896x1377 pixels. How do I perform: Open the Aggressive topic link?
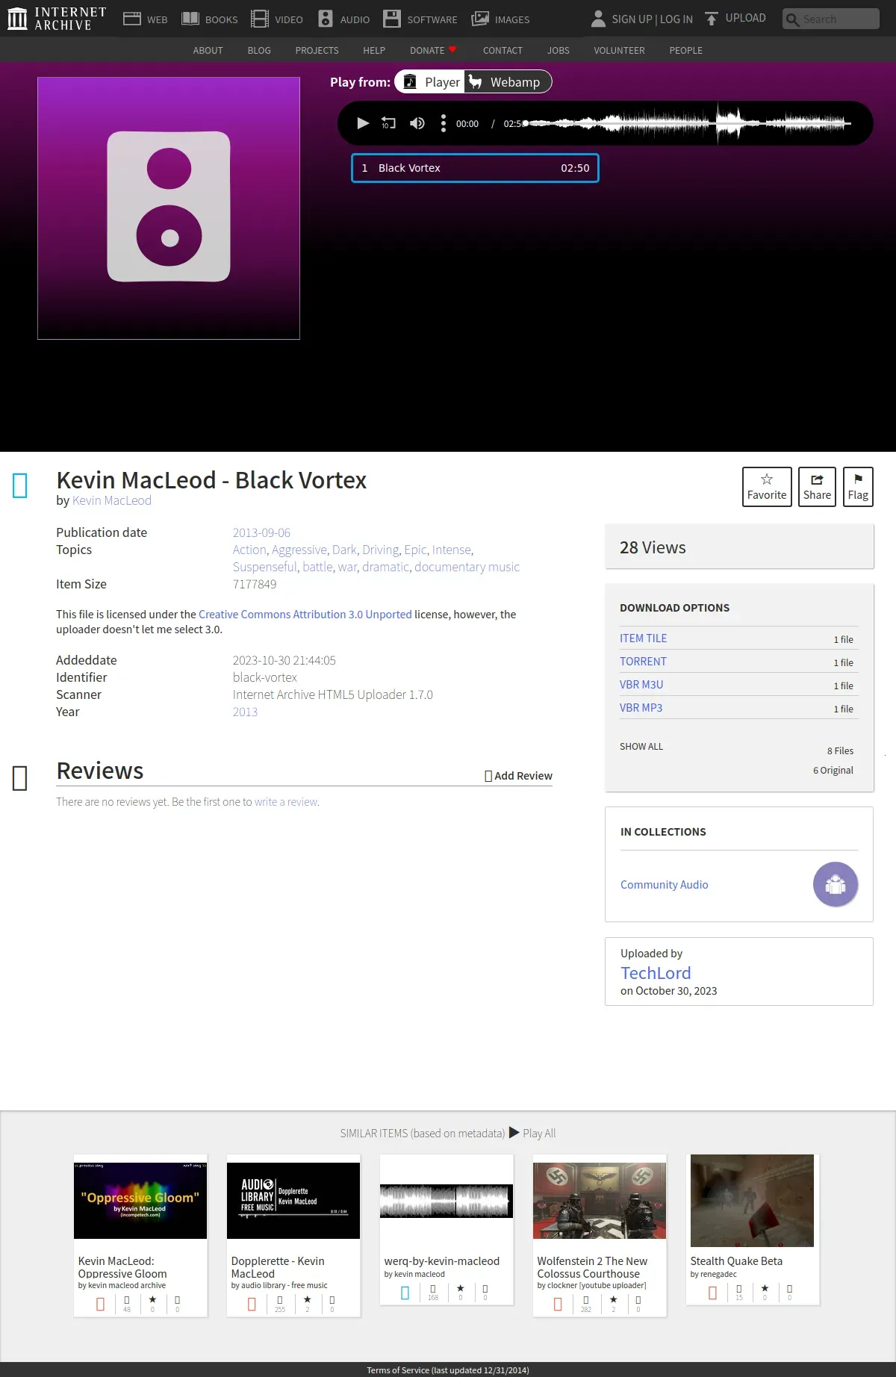point(299,550)
